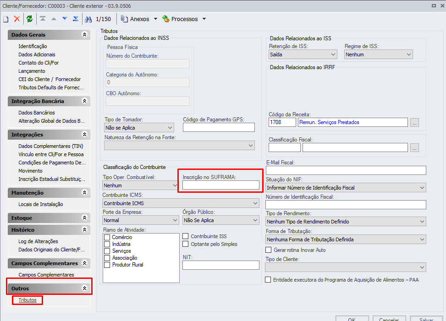446x321 pixels.
Task: Open the Anexos paperclip menu
Action: click(135, 19)
